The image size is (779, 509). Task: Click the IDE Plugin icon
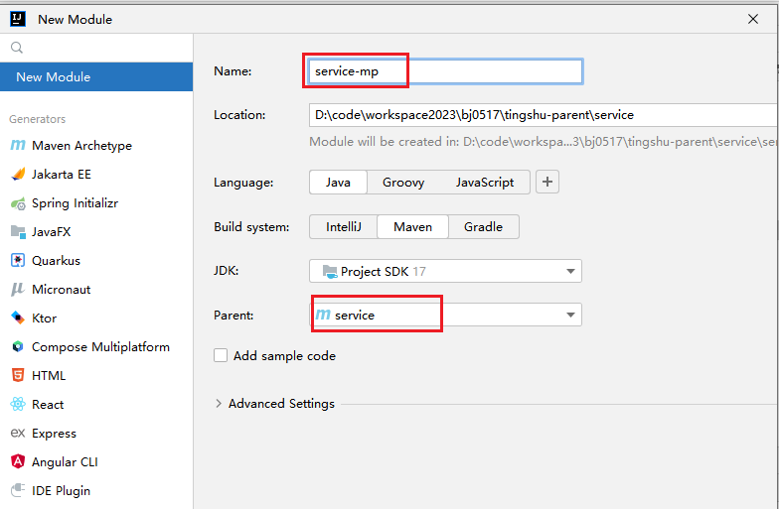pyautogui.click(x=18, y=490)
